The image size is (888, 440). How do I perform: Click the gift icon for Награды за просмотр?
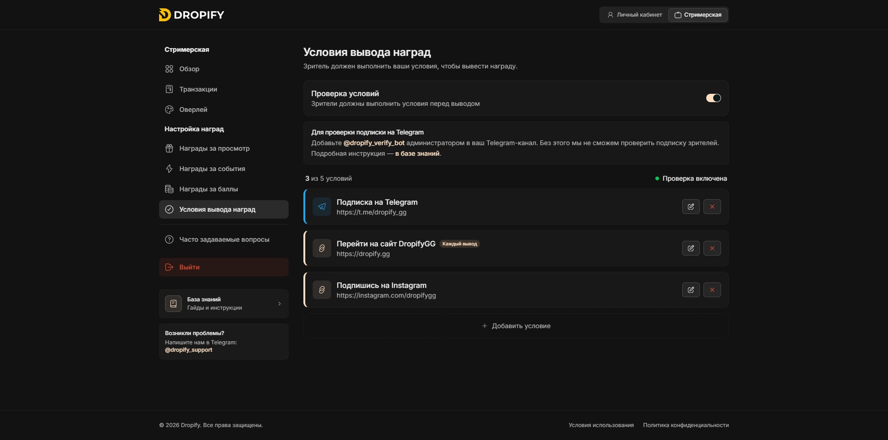point(169,148)
